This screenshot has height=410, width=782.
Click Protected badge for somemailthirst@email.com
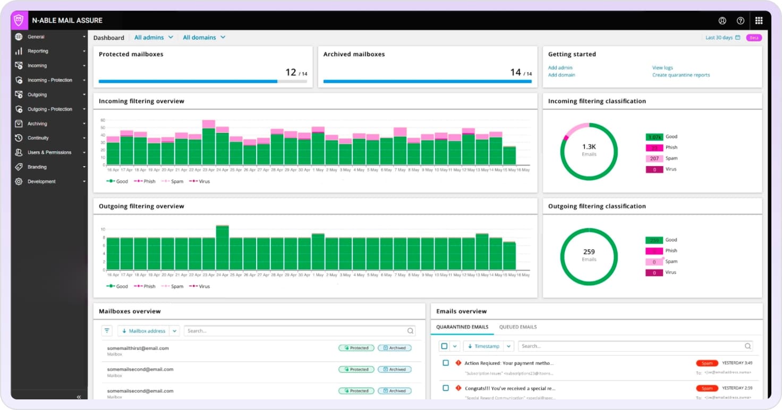(356, 348)
